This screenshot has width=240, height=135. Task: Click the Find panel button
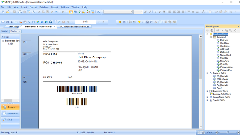click(x=10, y=120)
